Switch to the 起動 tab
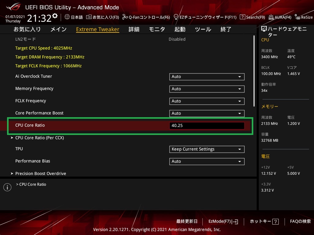The height and width of the screenshot is (235, 314). coord(180,29)
